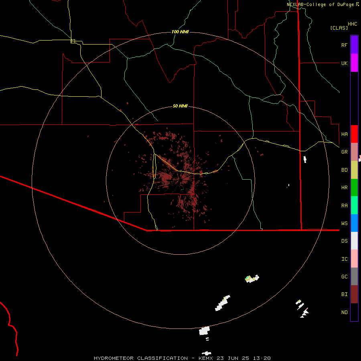Click the NEXLAB-College of DuPage credit text
The height and width of the screenshot is (361, 361).
pyautogui.click(x=320, y=4)
